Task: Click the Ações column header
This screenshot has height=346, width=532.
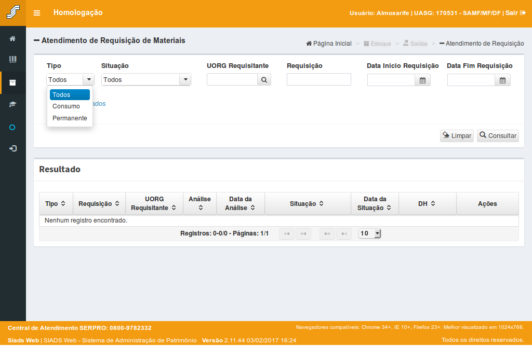Action: point(487,204)
